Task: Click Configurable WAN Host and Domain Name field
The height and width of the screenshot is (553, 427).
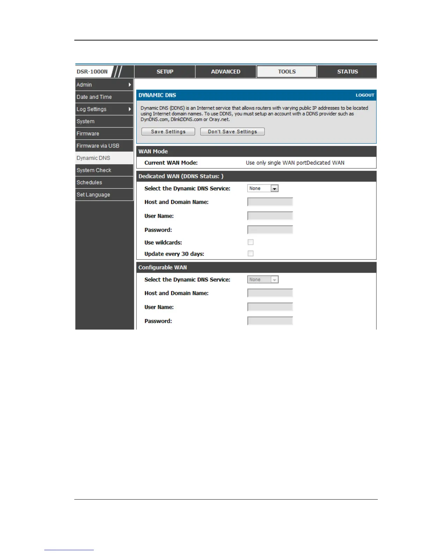Action: [x=270, y=293]
